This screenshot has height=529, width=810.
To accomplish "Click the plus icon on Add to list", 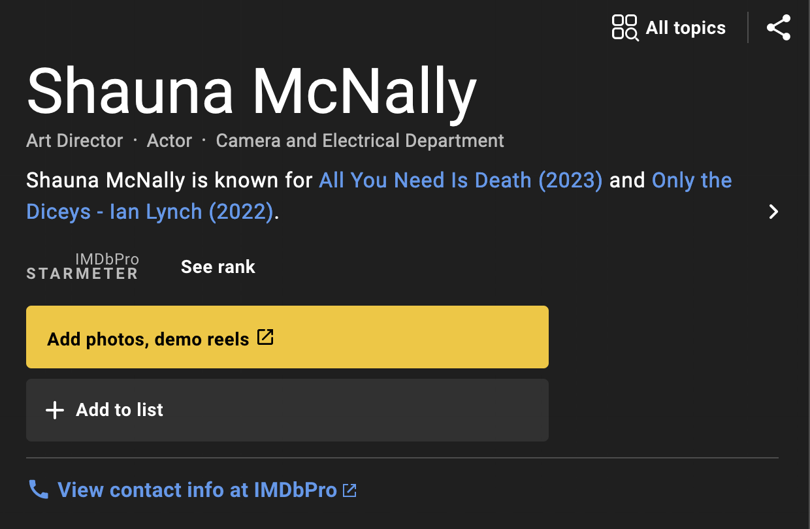I will [54, 410].
